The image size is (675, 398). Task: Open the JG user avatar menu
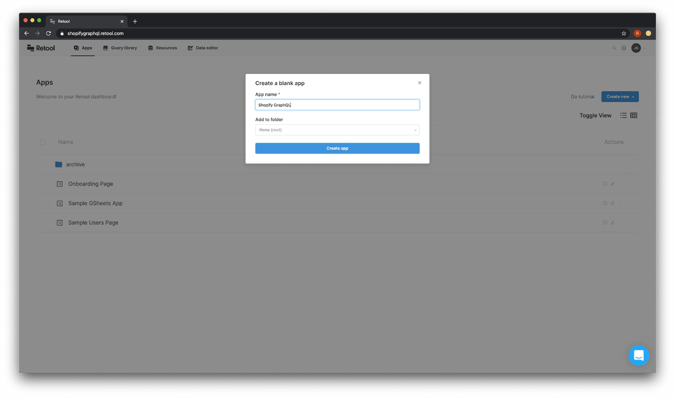pos(636,48)
